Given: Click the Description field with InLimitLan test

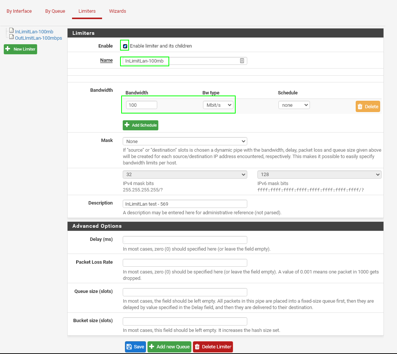Looking at the screenshot, I should tap(185, 204).
